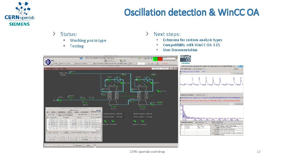
Task: Click the WinCC OA logo
Action: click(185, 59)
